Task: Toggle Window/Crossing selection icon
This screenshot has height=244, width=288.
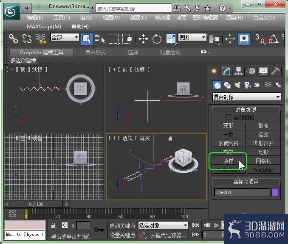Action: (x=127, y=39)
